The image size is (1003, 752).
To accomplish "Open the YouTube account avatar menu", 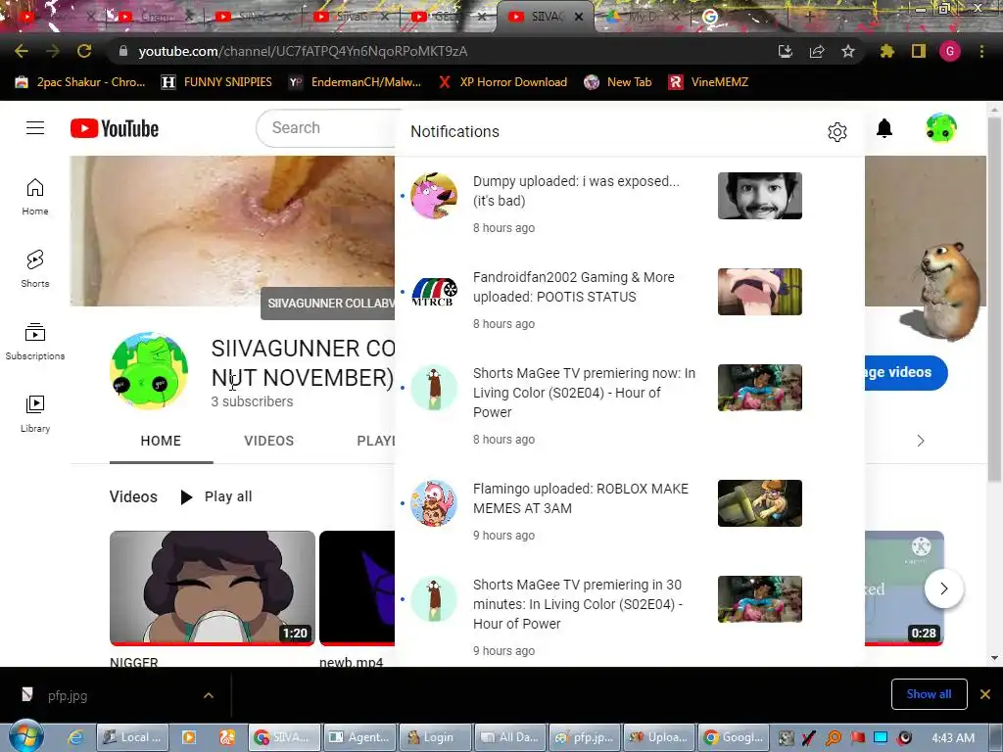I will [941, 128].
